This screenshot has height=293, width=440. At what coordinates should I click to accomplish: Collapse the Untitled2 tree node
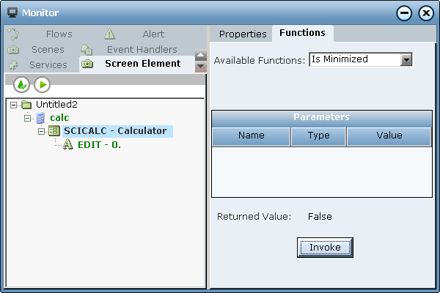tap(14, 105)
